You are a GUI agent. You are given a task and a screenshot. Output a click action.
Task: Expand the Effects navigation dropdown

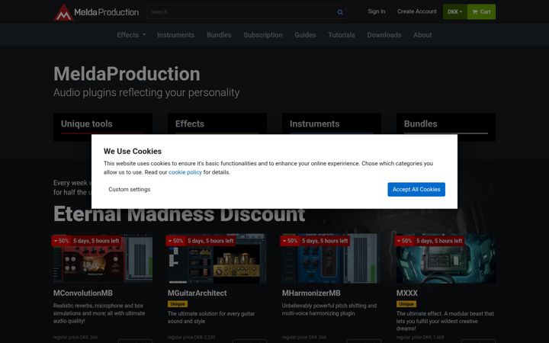131,35
